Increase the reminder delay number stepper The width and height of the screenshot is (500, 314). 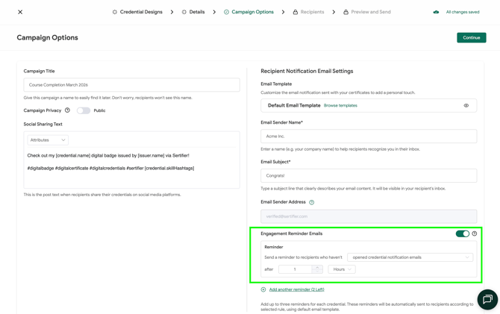click(x=317, y=267)
